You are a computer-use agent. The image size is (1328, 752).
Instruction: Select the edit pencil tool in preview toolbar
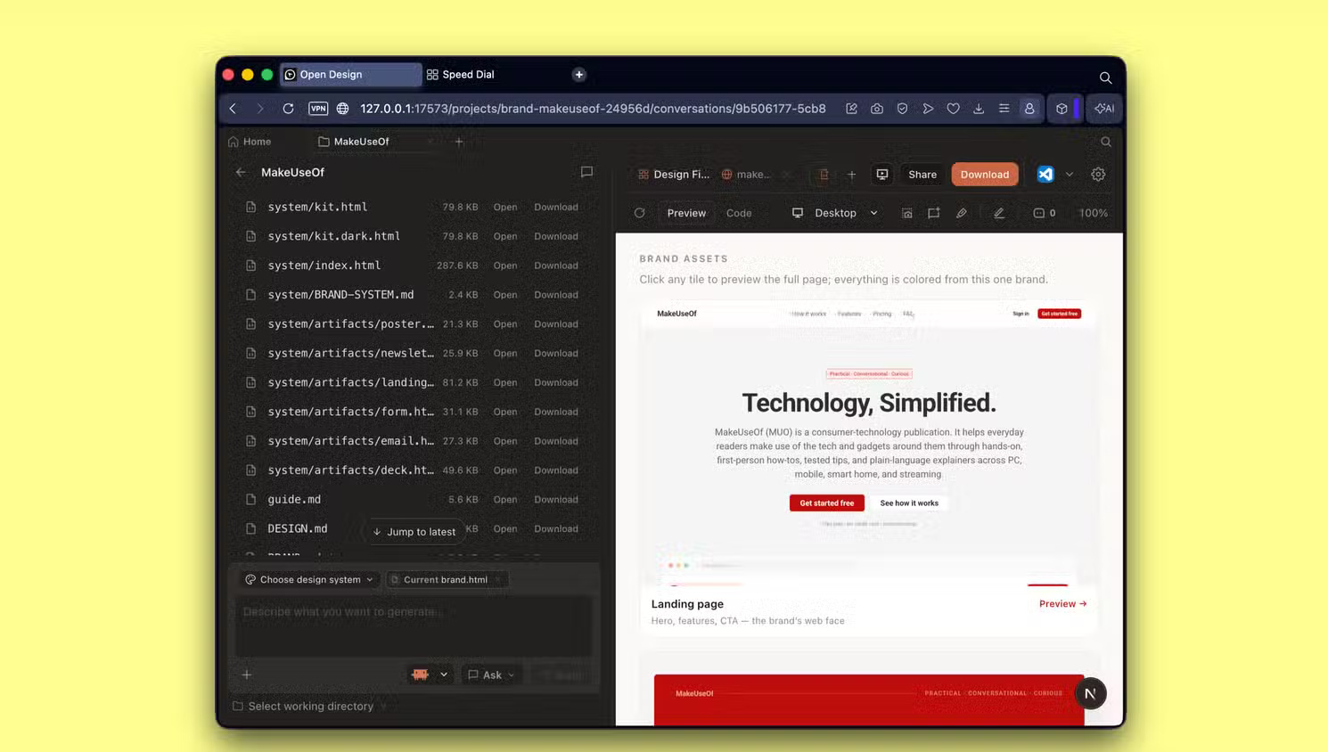coord(999,213)
